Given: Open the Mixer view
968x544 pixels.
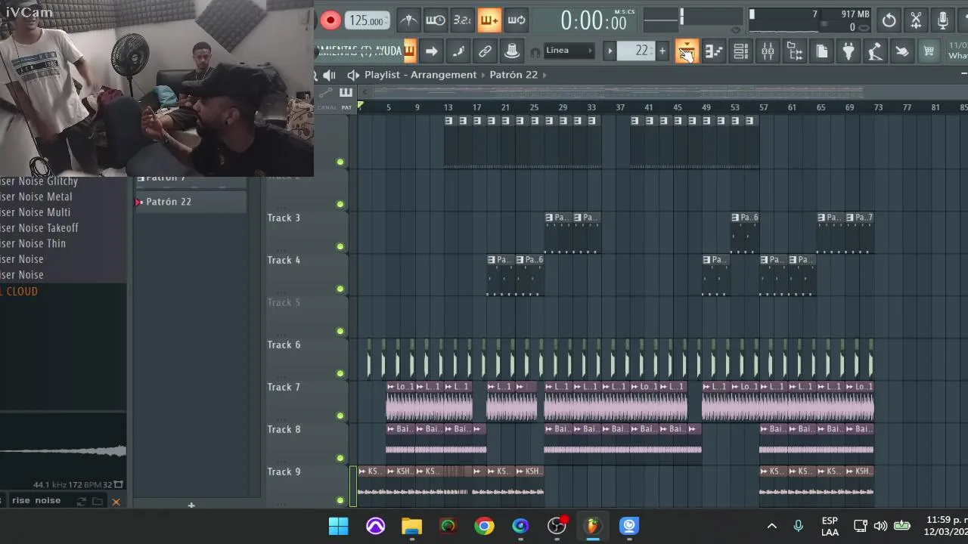Looking at the screenshot, I should click(768, 51).
